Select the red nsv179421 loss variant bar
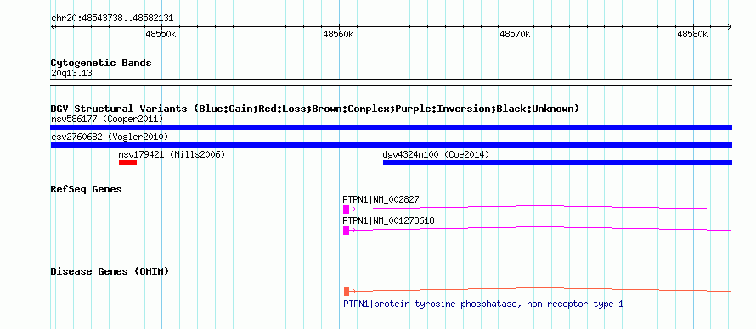The image size is (756, 329). click(x=127, y=163)
